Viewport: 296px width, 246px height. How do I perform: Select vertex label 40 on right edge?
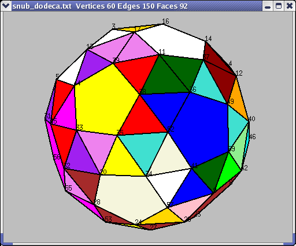click(251, 119)
